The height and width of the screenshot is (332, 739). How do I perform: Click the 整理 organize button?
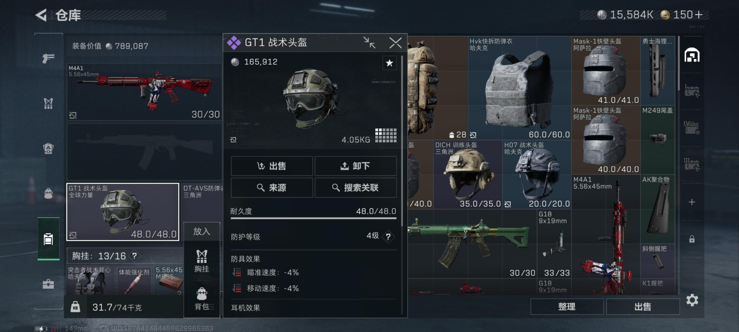[x=567, y=306]
